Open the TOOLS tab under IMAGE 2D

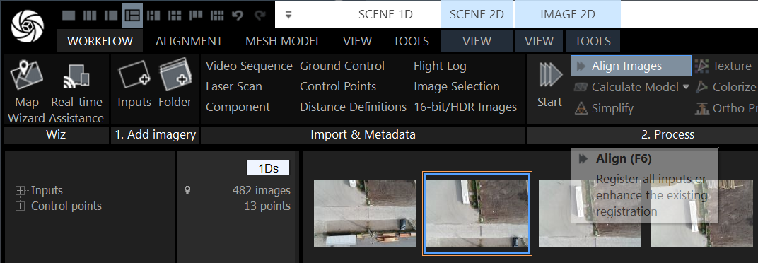pyautogui.click(x=593, y=41)
